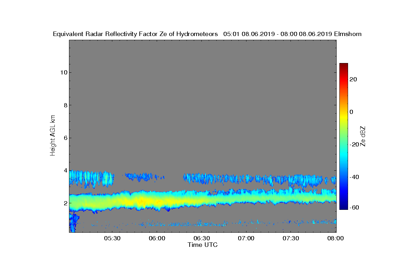Click the colorbar value -20
Viewport: 416px width, 277px height.
354,144
